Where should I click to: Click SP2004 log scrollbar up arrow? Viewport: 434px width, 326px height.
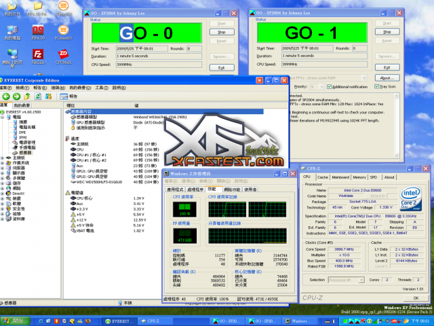click(x=396, y=96)
